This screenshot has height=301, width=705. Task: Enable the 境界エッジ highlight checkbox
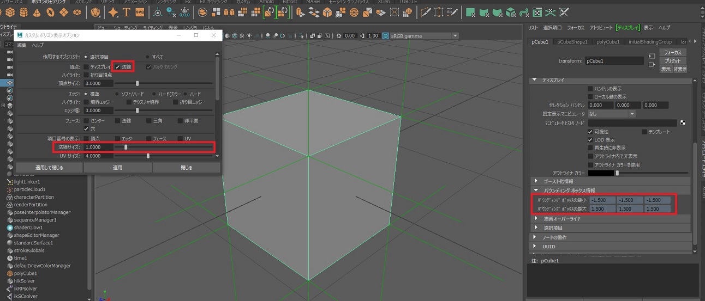86,102
